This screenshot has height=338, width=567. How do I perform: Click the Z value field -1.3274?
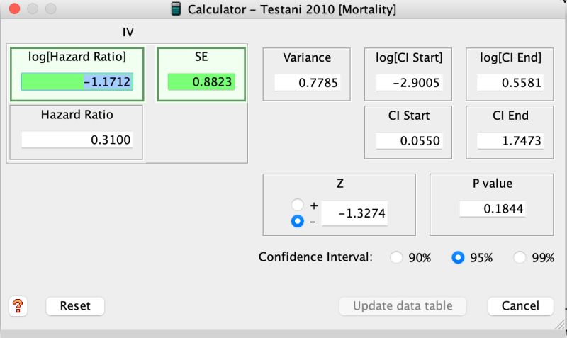tap(355, 213)
